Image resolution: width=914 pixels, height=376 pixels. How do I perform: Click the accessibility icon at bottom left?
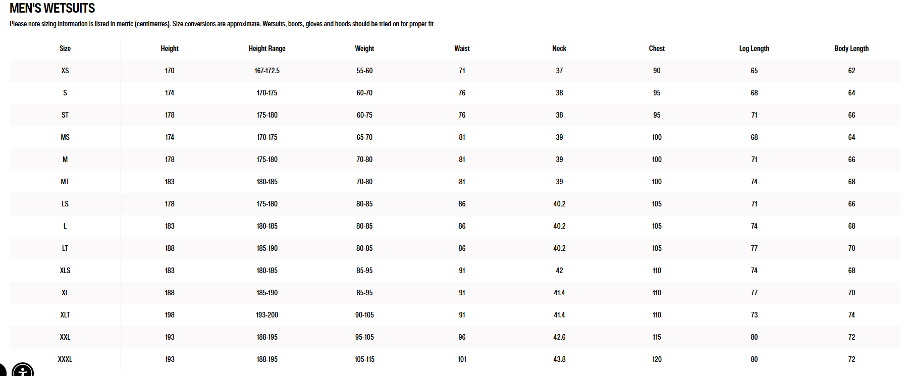[23, 370]
